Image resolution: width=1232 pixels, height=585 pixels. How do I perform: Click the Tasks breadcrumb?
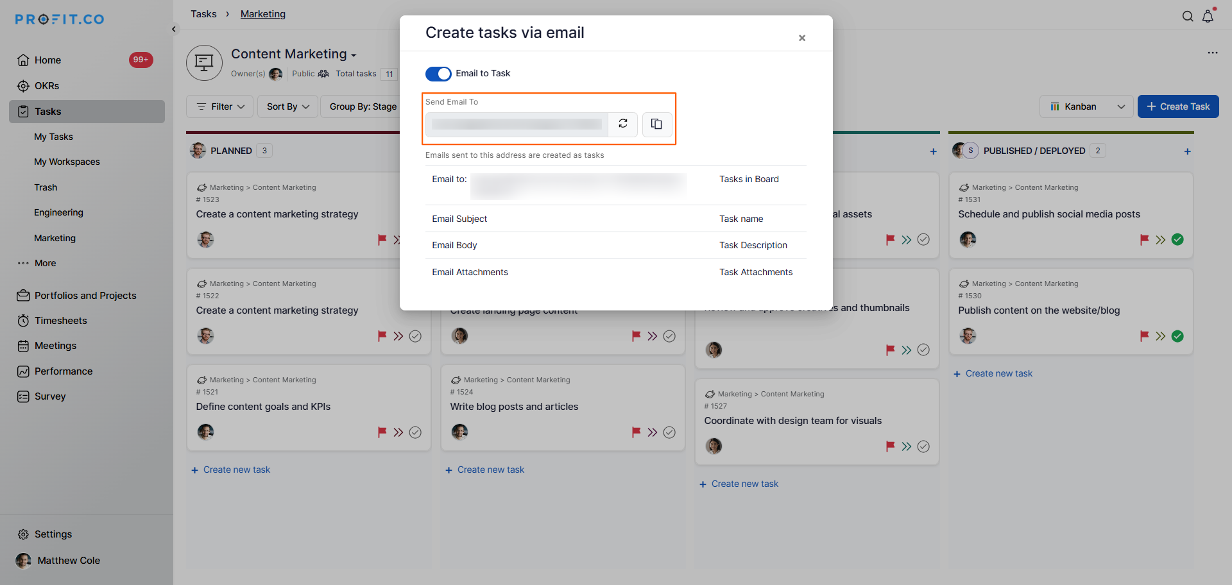coord(203,14)
